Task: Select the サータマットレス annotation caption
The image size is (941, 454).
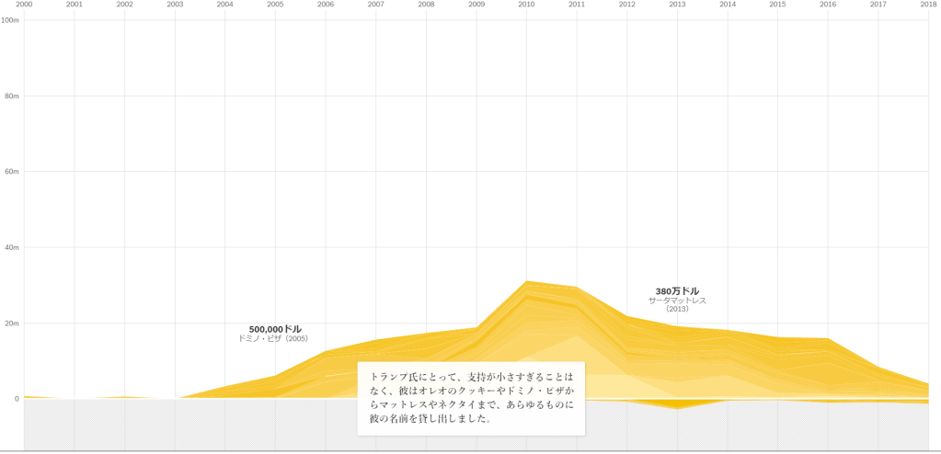Action: (x=677, y=301)
